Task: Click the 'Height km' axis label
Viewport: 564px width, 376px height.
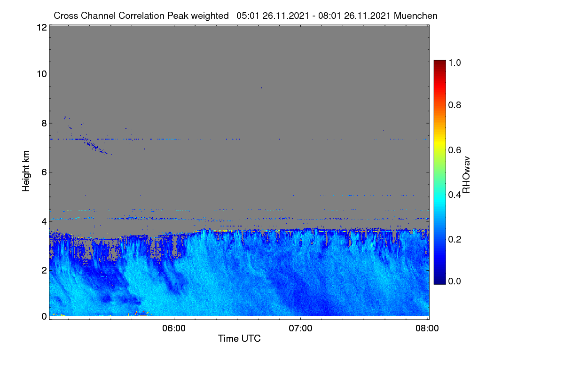Action: [26, 171]
